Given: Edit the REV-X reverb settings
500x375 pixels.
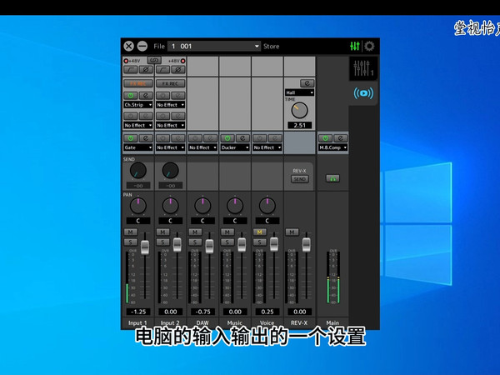Looking at the screenshot, I should (x=307, y=83).
